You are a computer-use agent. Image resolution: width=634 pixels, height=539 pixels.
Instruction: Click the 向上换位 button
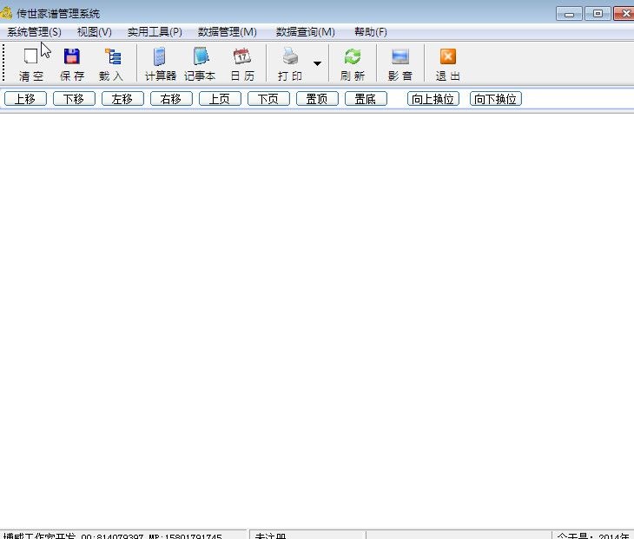click(433, 99)
